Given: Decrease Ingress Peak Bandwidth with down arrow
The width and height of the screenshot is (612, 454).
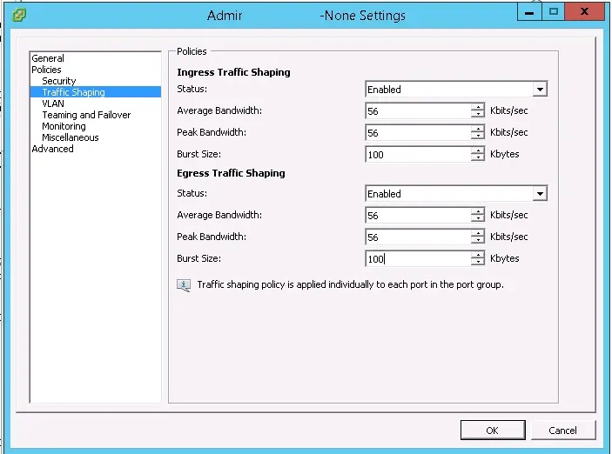Looking at the screenshot, I should (478, 137).
